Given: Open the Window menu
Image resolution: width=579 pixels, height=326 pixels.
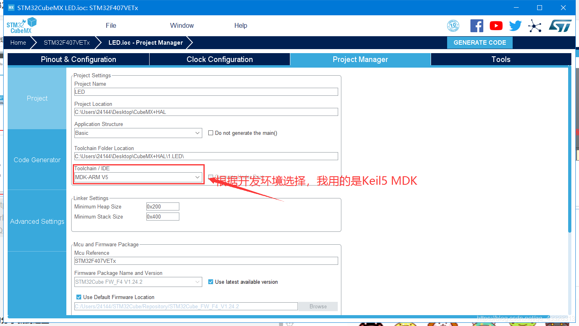Looking at the screenshot, I should point(182,25).
